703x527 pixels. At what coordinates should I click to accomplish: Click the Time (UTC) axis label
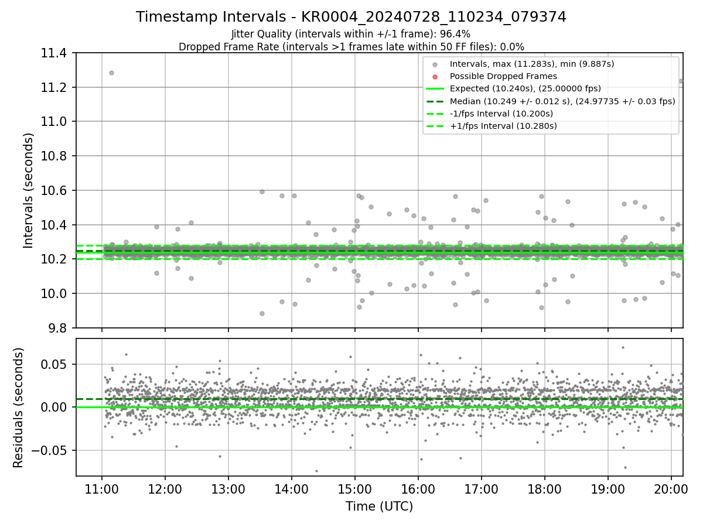pos(379,507)
